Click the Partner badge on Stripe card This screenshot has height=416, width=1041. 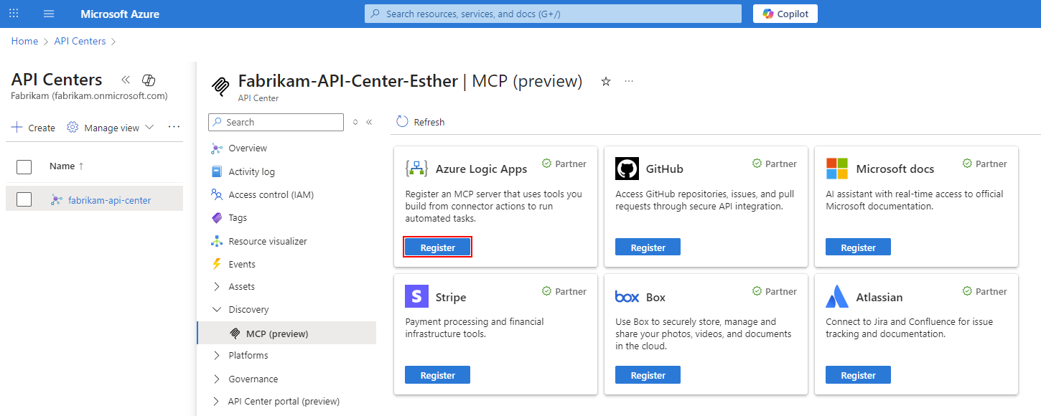(564, 291)
